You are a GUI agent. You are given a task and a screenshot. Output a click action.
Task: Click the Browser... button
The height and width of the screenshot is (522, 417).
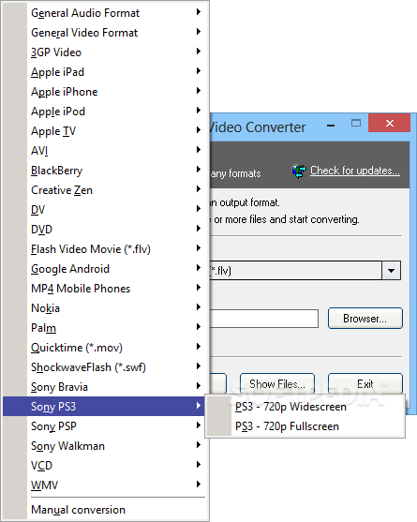click(365, 319)
